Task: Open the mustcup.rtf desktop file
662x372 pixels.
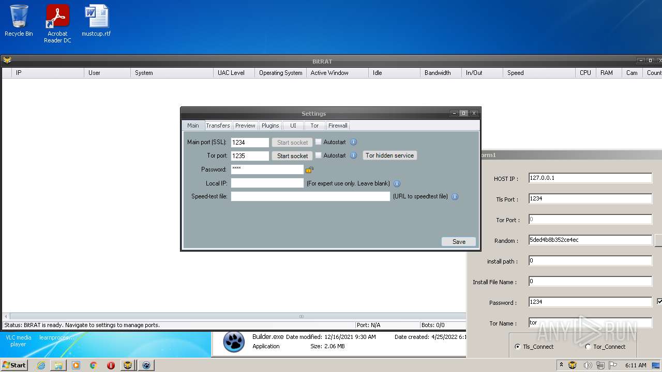Action: [96, 21]
